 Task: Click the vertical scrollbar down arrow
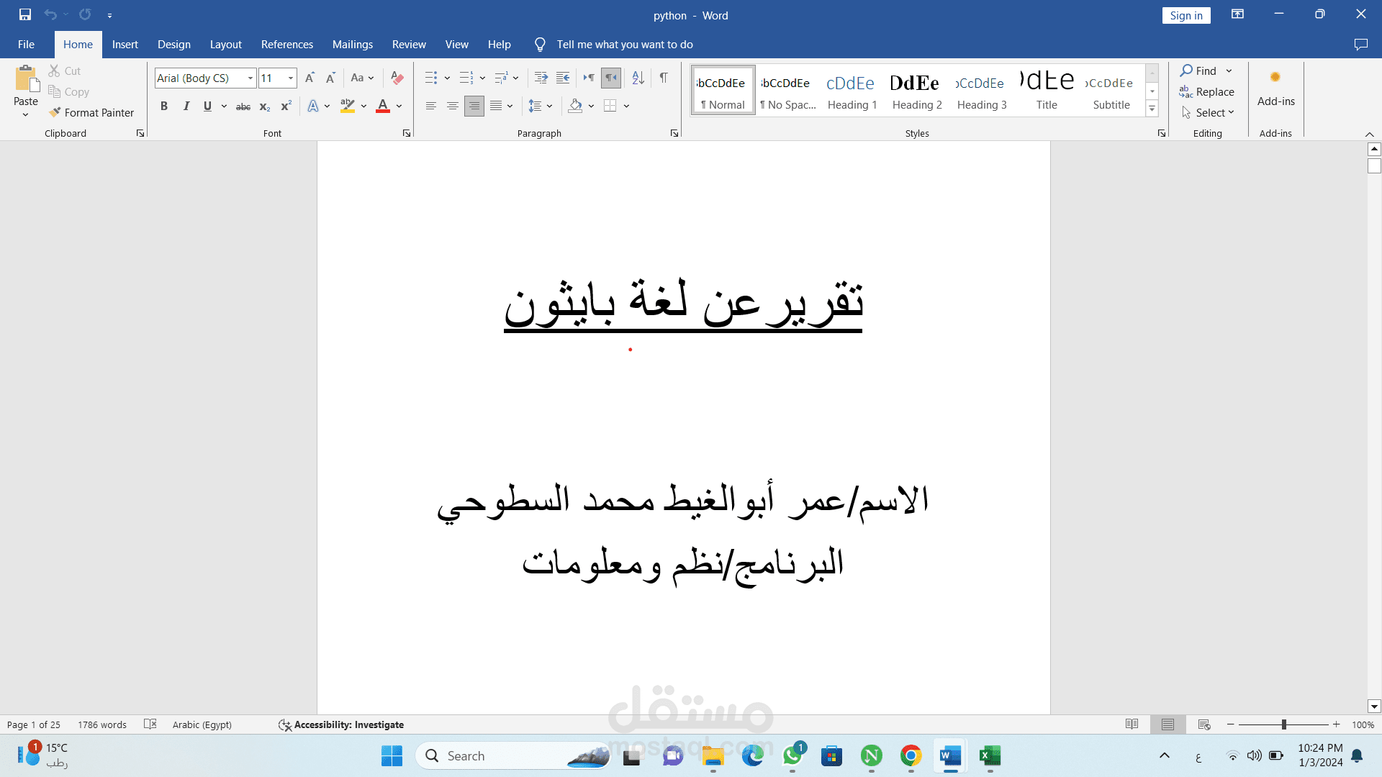click(x=1374, y=706)
